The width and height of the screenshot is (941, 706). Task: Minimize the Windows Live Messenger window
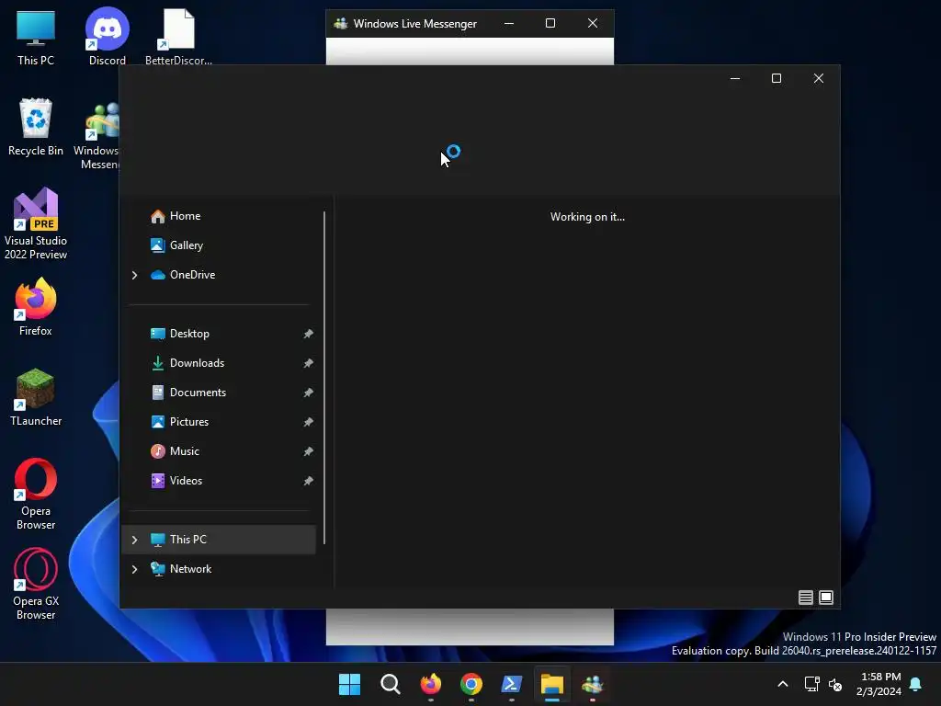[x=509, y=23]
